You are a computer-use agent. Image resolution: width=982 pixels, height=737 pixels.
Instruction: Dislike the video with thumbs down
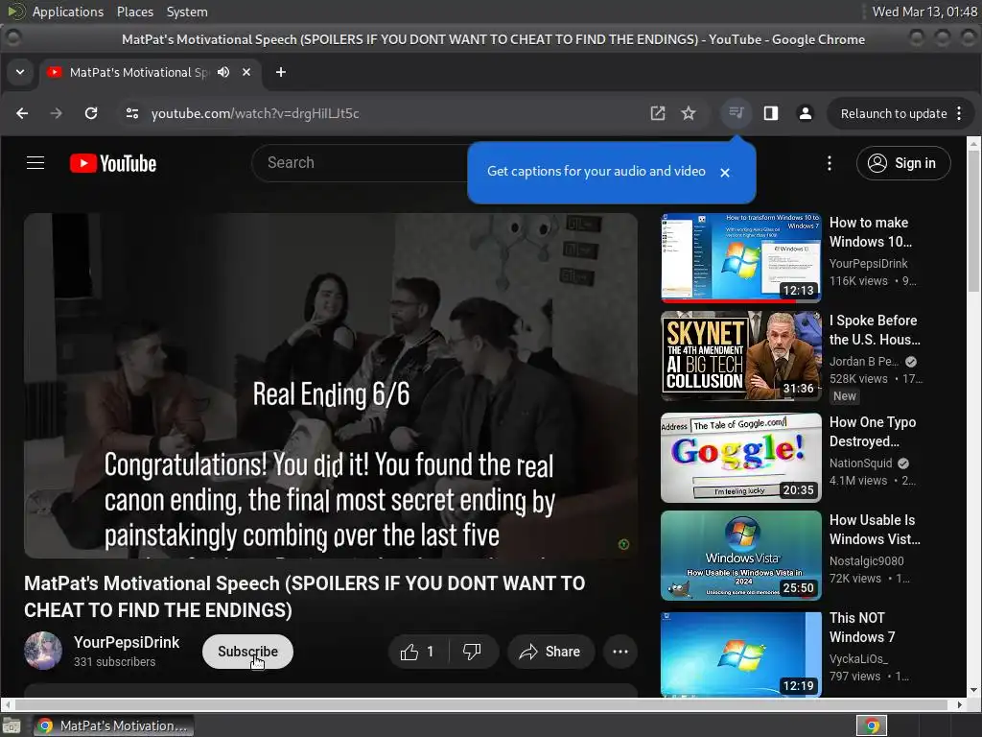click(x=472, y=652)
